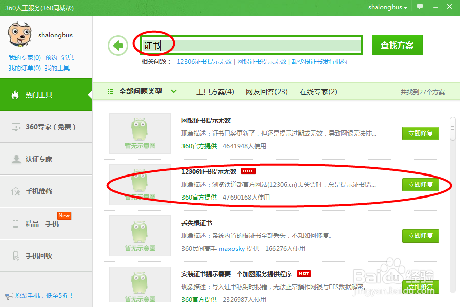Click the phone icon beside 精品二手机
This screenshot has width=460, height=307.
click(x=15, y=224)
